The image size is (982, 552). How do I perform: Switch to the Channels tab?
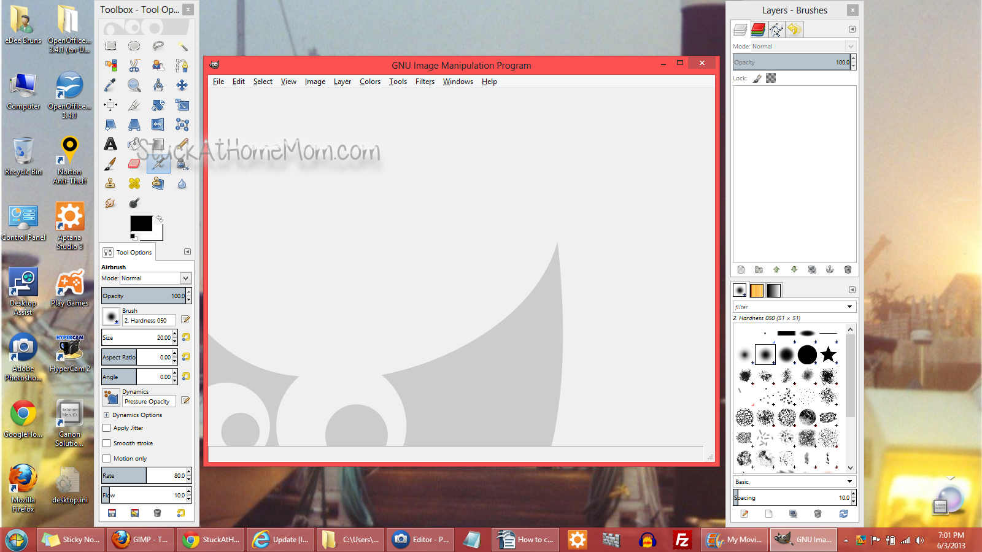(x=759, y=29)
